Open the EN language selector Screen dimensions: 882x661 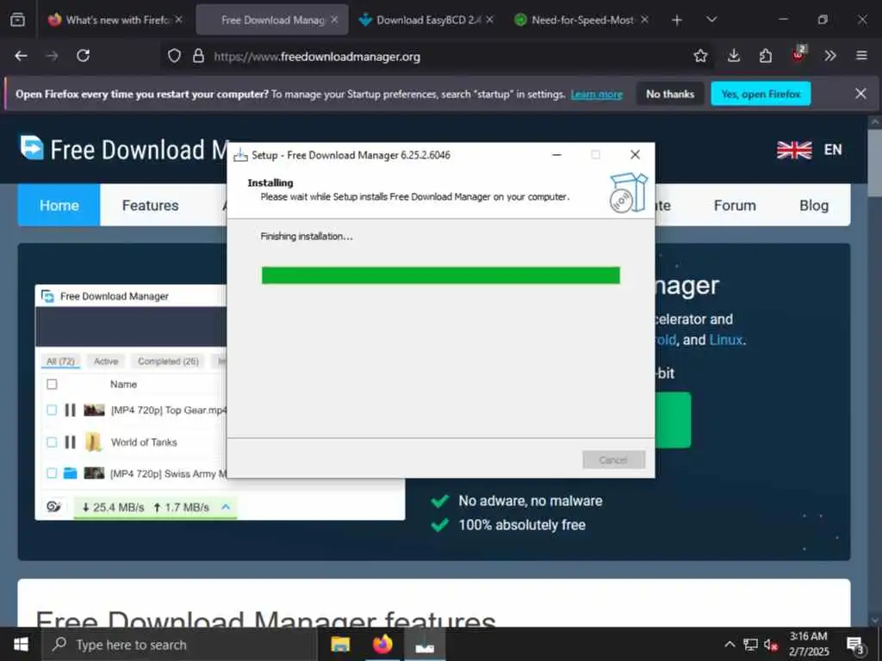coord(833,150)
